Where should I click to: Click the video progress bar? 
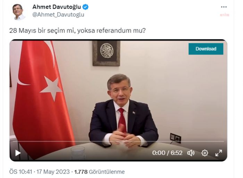tap(118, 142)
